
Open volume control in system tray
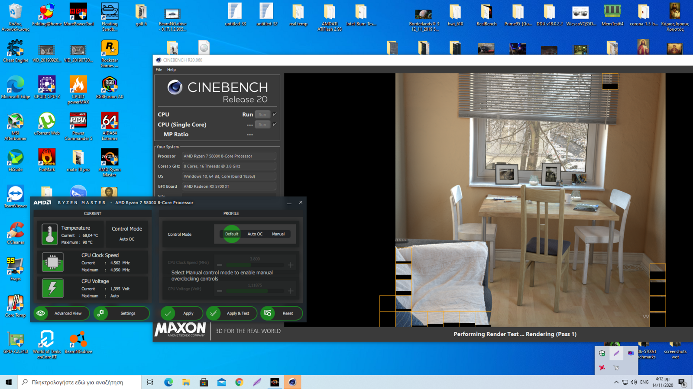(x=634, y=382)
